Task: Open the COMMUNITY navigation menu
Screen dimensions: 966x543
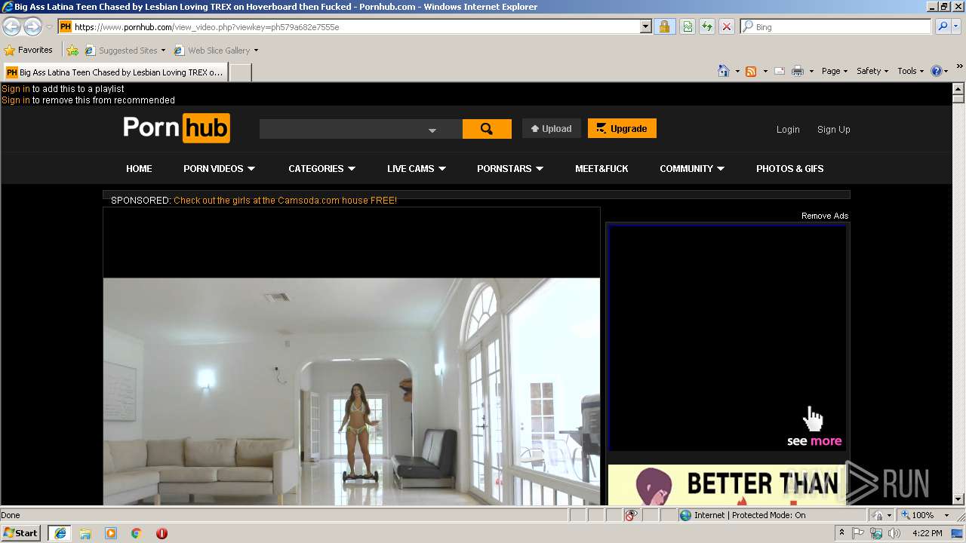Action: pos(692,169)
